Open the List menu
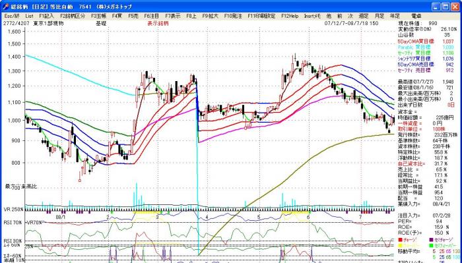Image resolution: width=462 pixels, height=263 pixels. (x=29, y=16)
